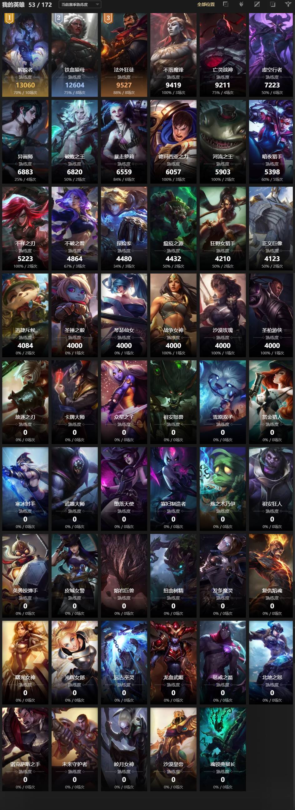Click the dropdown arrow beside 当前赛季熟练度
Viewport: 295px width, 810px height.
coord(97,4)
